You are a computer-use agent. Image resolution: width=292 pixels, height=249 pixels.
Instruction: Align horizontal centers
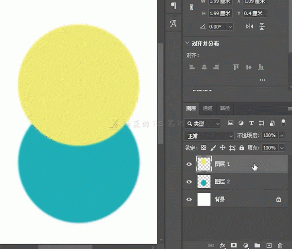click(204, 67)
